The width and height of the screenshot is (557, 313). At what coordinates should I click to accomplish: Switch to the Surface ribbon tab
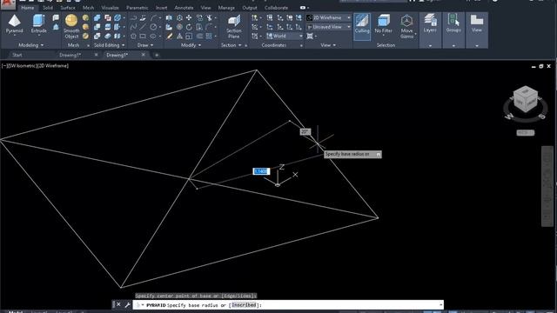(68, 8)
